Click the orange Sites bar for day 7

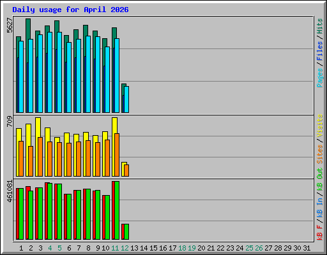(79, 159)
